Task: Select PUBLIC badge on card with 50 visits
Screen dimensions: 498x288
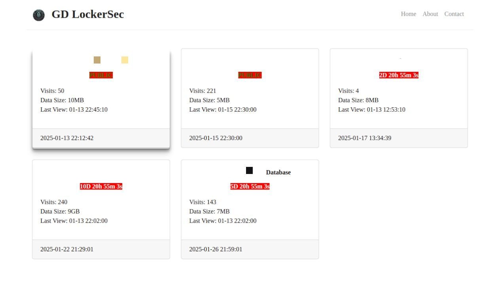Action: (x=101, y=75)
